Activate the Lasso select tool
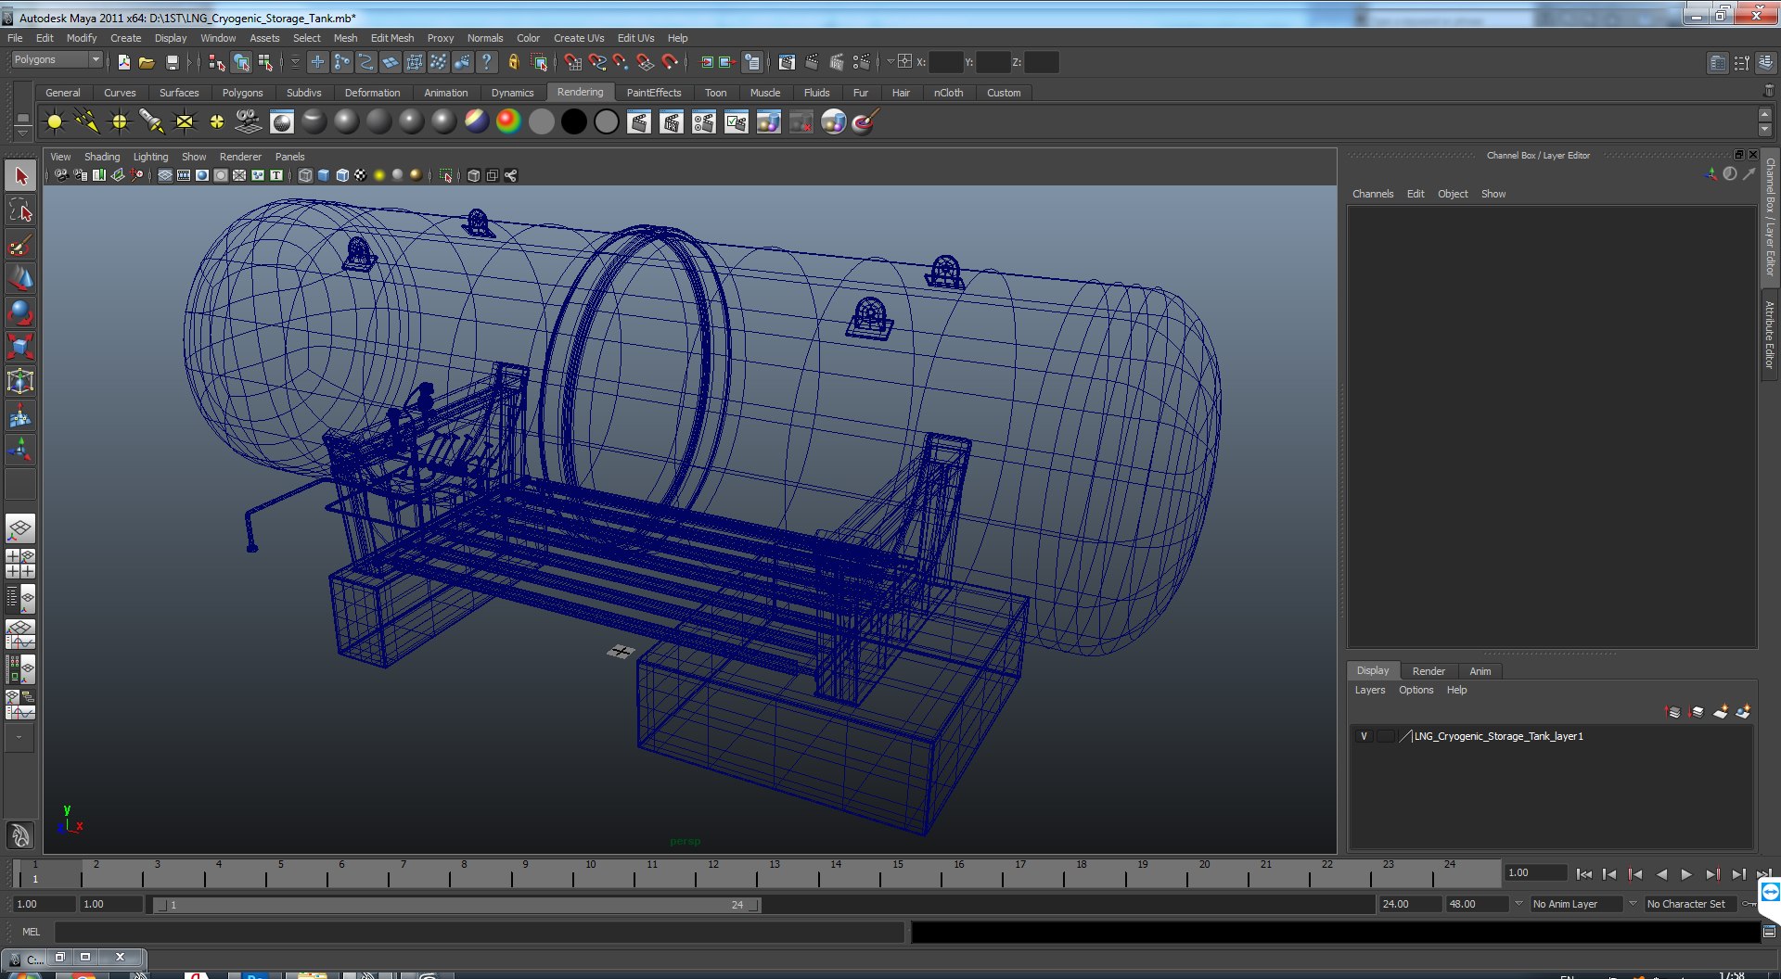The width and height of the screenshot is (1781, 979). (x=20, y=210)
